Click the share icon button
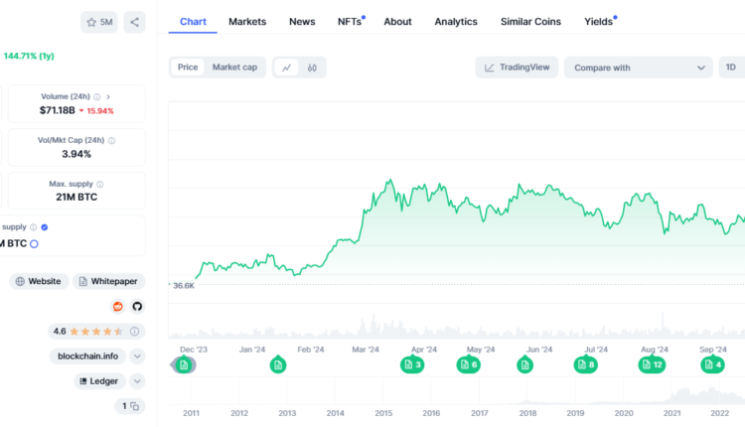This screenshot has height=427, width=745. tap(135, 22)
